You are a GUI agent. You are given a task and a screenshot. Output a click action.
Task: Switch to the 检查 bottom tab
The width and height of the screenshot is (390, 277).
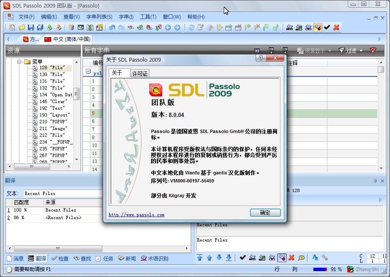(x=60, y=259)
